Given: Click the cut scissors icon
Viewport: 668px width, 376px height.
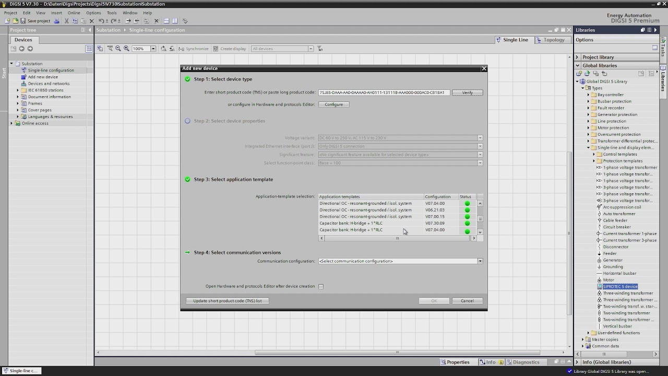Looking at the screenshot, I should [x=66, y=21].
